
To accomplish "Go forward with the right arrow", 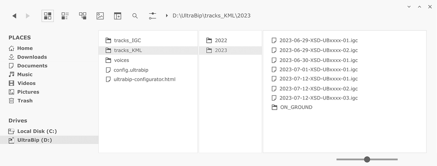I will coord(28,16).
